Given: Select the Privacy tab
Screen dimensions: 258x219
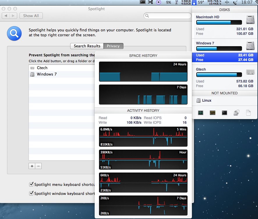Looking at the screenshot, I should tap(113, 46).
